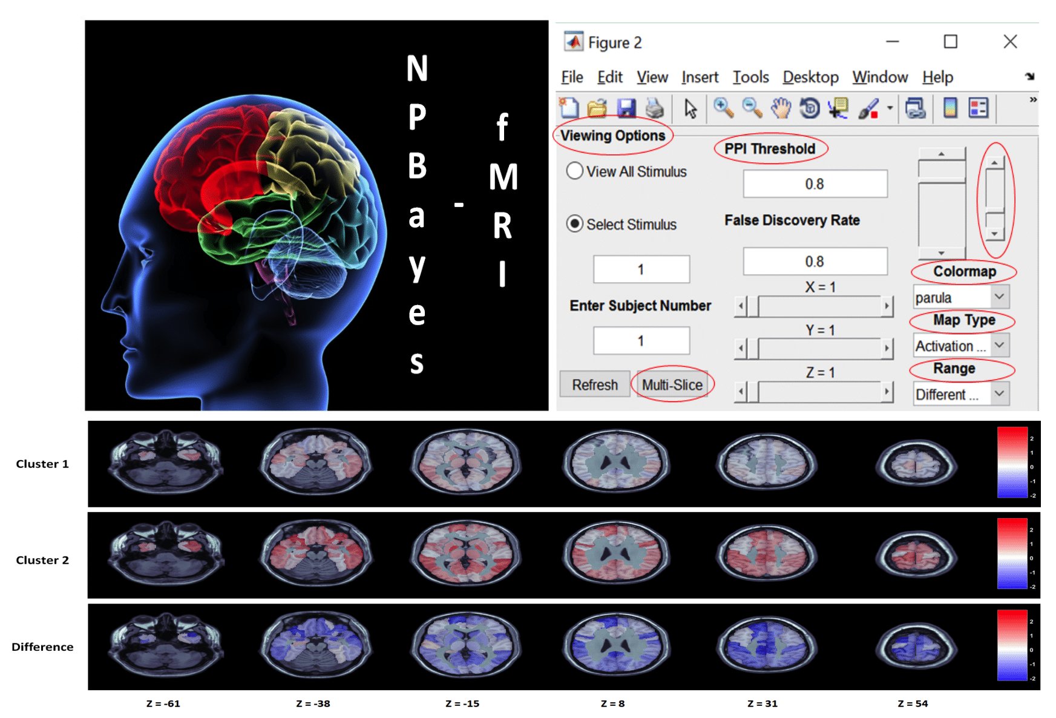This screenshot has height=718, width=1056.
Task: Click the Y slider right arrow
Action: coord(887,348)
